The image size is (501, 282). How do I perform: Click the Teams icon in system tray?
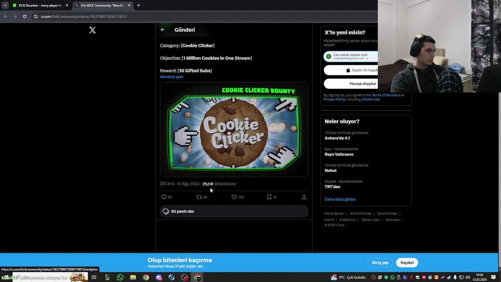coord(405,277)
